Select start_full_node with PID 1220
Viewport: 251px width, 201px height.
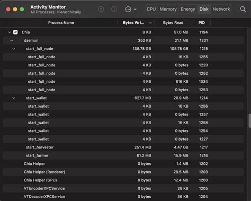point(123,65)
